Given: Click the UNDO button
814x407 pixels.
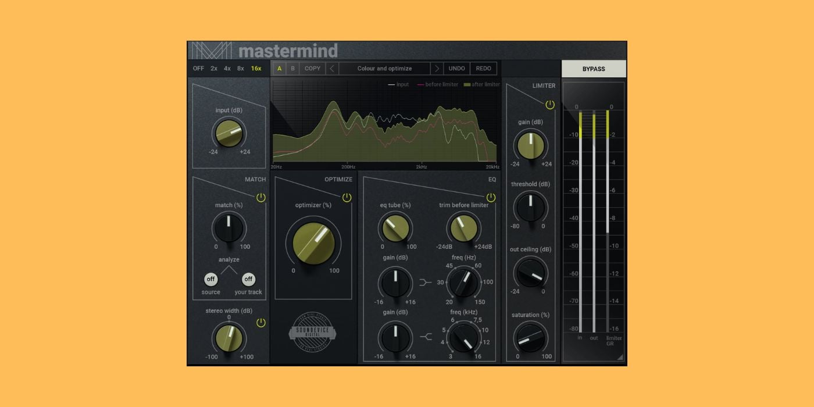Looking at the screenshot, I should [x=456, y=68].
